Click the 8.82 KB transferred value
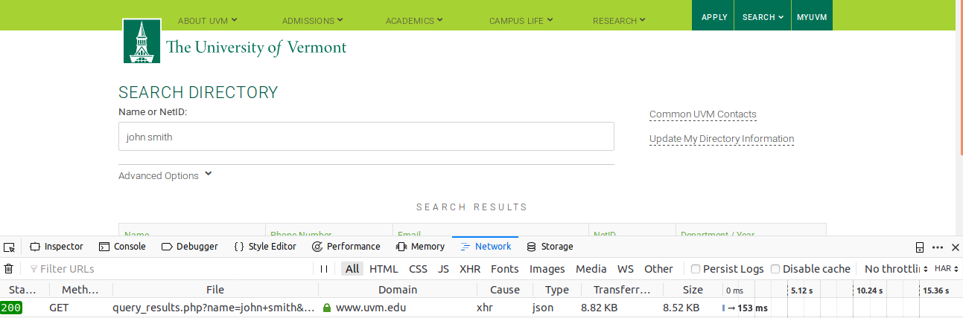Screen dimensions: 963x318 pyautogui.click(x=599, y=308)
